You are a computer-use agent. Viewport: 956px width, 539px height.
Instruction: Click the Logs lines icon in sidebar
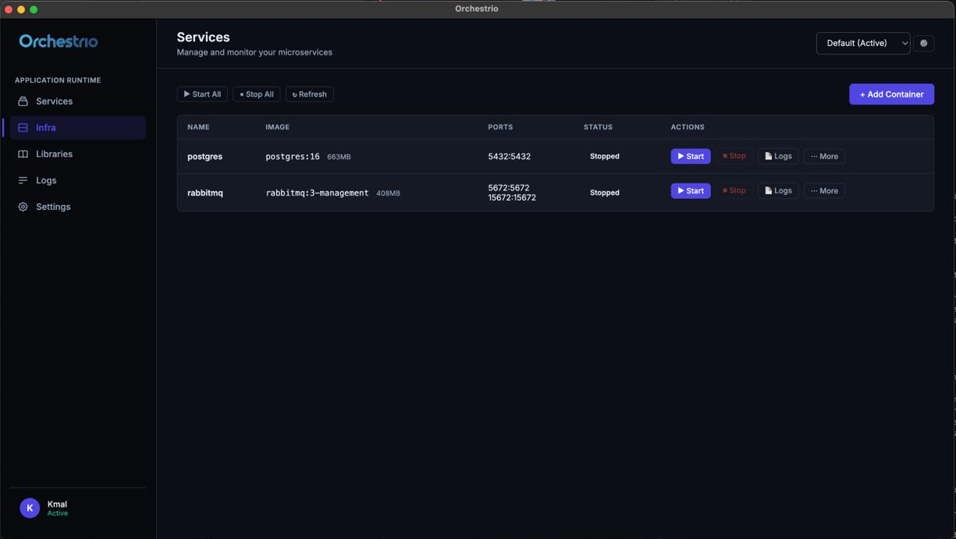tap(23, 180)
